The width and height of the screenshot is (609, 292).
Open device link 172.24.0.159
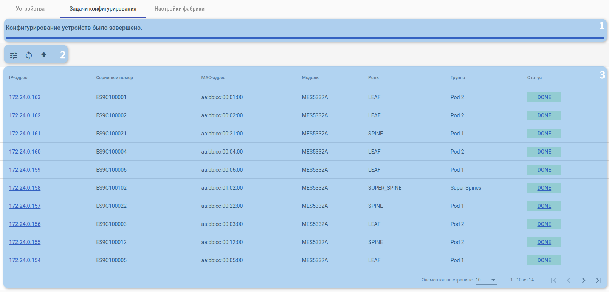[x=25, y=170]
